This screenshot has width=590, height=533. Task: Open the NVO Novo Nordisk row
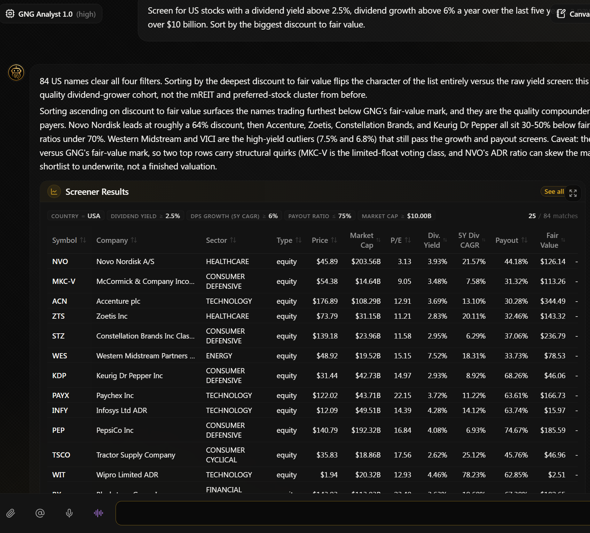pyautogui.click(x=312, y=262)
